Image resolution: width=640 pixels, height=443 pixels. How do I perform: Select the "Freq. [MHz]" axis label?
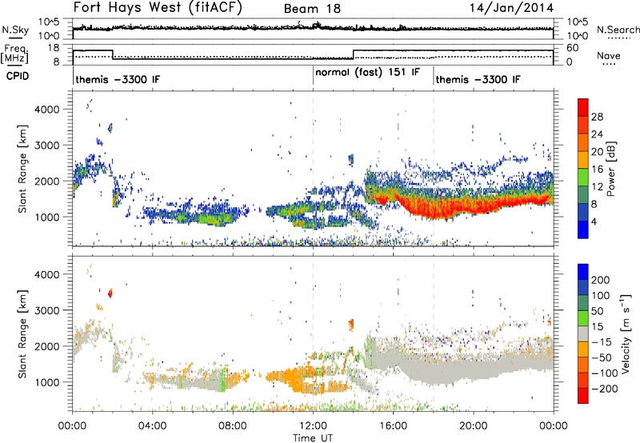(x=15, y=54)
